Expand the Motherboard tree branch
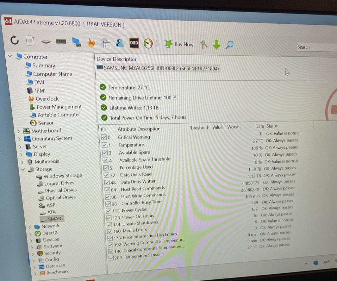The image size is (337, 281). coord(19,130)
